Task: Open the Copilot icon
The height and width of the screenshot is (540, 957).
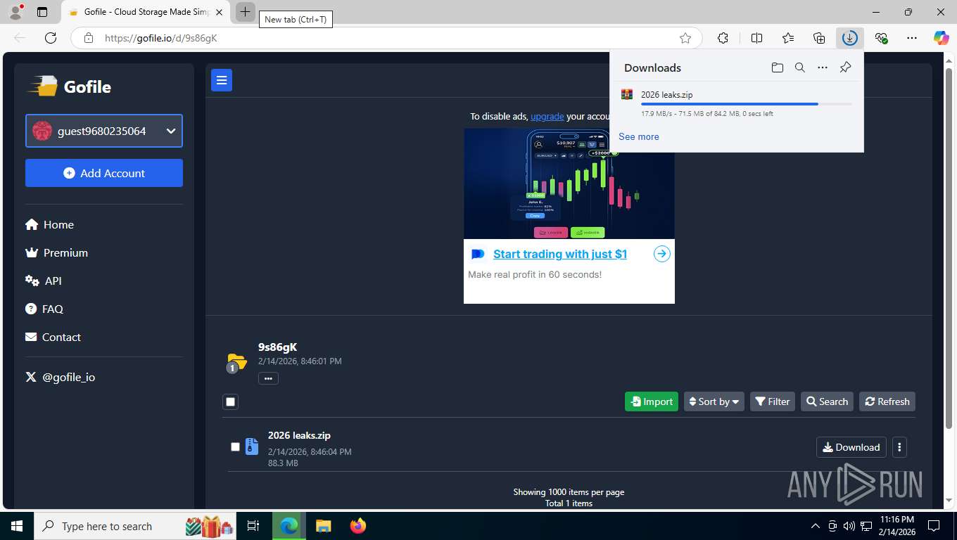Action: click(942, 38)
